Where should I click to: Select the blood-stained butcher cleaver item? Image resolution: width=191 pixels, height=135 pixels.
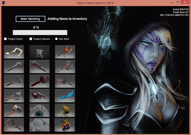39,96
